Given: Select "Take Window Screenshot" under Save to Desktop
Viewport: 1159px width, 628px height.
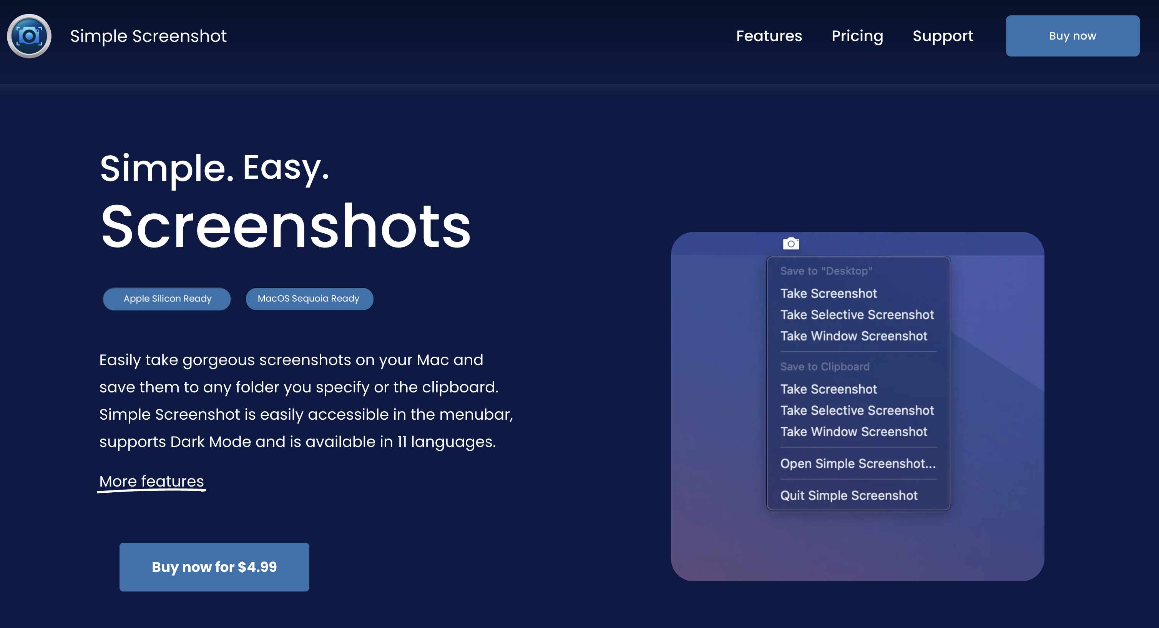Looking at the screenshot, I should [x=853, y=336].
